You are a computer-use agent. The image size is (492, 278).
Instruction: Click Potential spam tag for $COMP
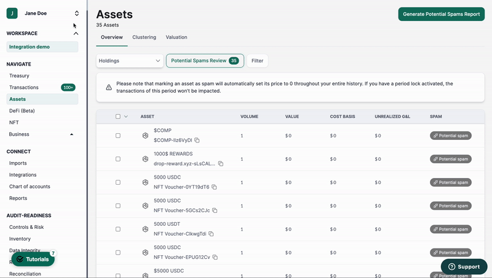tap(451, 136)
